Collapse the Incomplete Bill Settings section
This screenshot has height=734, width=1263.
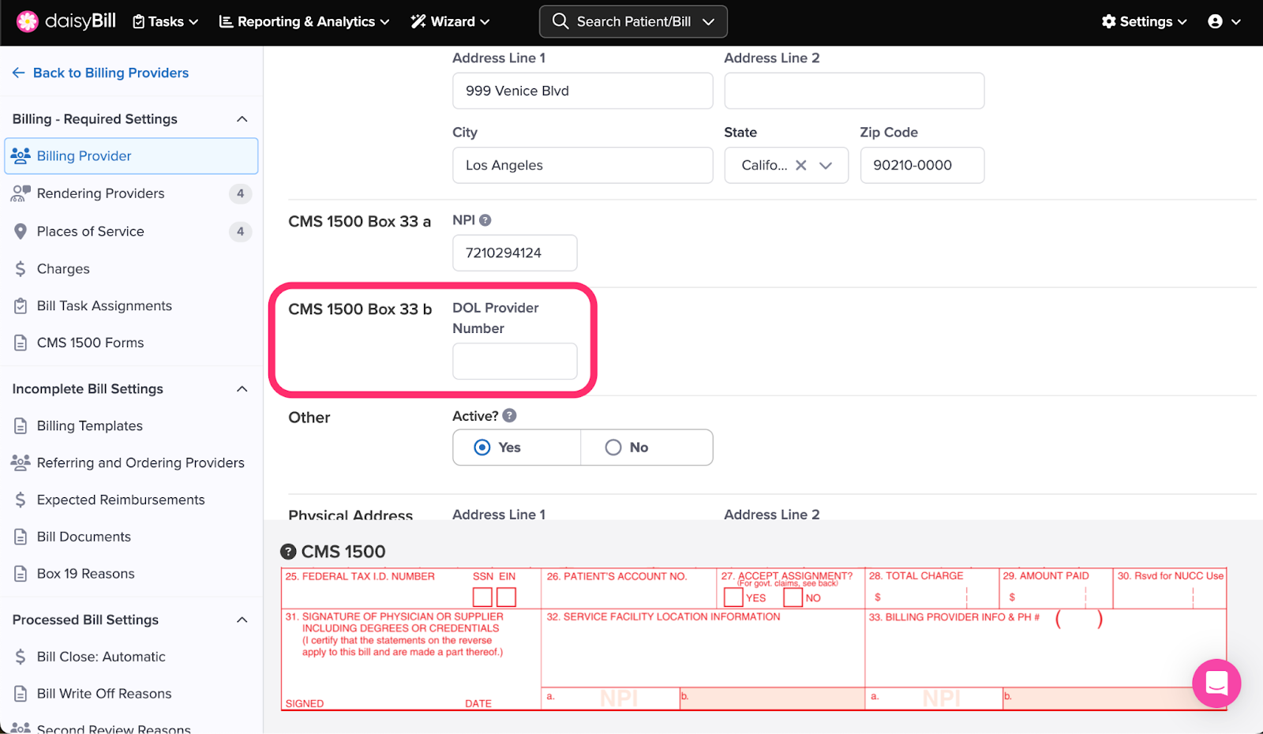click(x=242, y=389)
